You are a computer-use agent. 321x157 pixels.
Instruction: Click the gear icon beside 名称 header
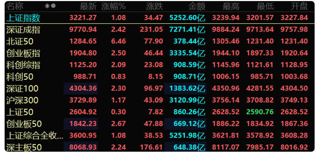[x=47, y=6]
